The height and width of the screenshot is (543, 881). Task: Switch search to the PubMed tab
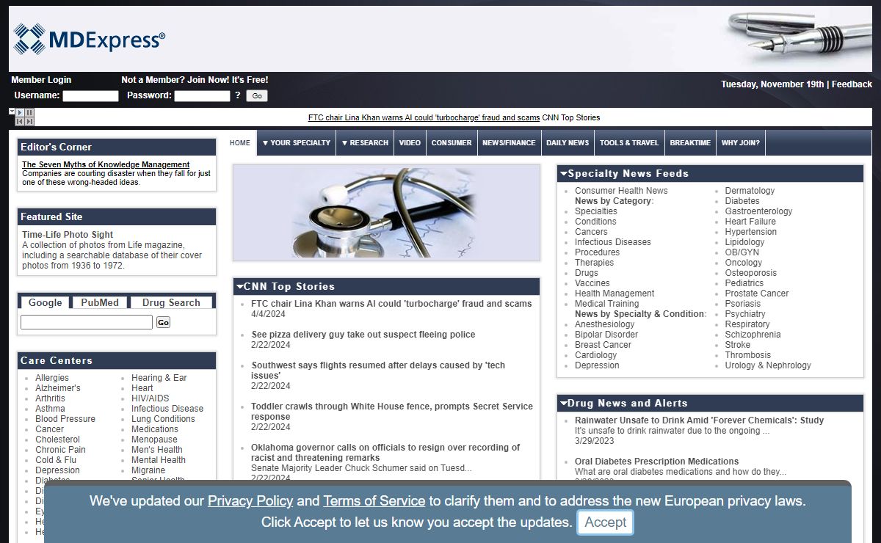tap(100, 302)
